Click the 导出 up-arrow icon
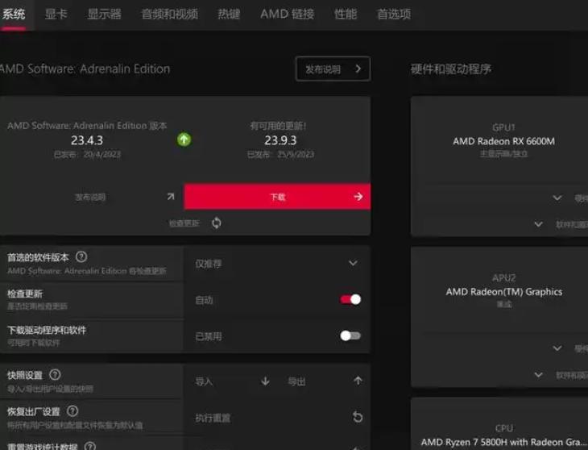Image resolution: width=588 pixels, height=450 pixels. pos(358,381)
